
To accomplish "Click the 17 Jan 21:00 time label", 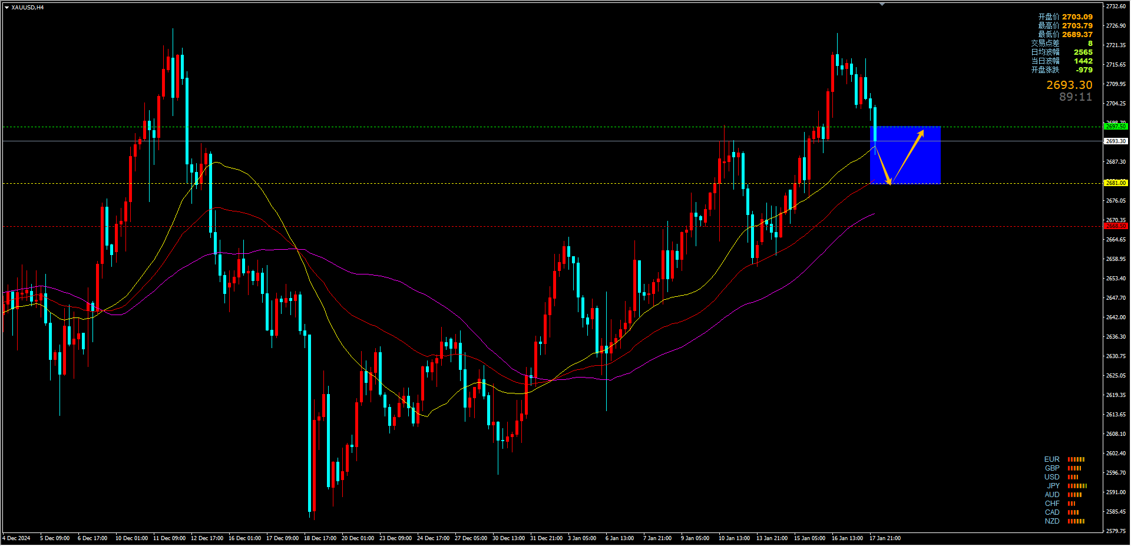I will [x=885, y=538].
